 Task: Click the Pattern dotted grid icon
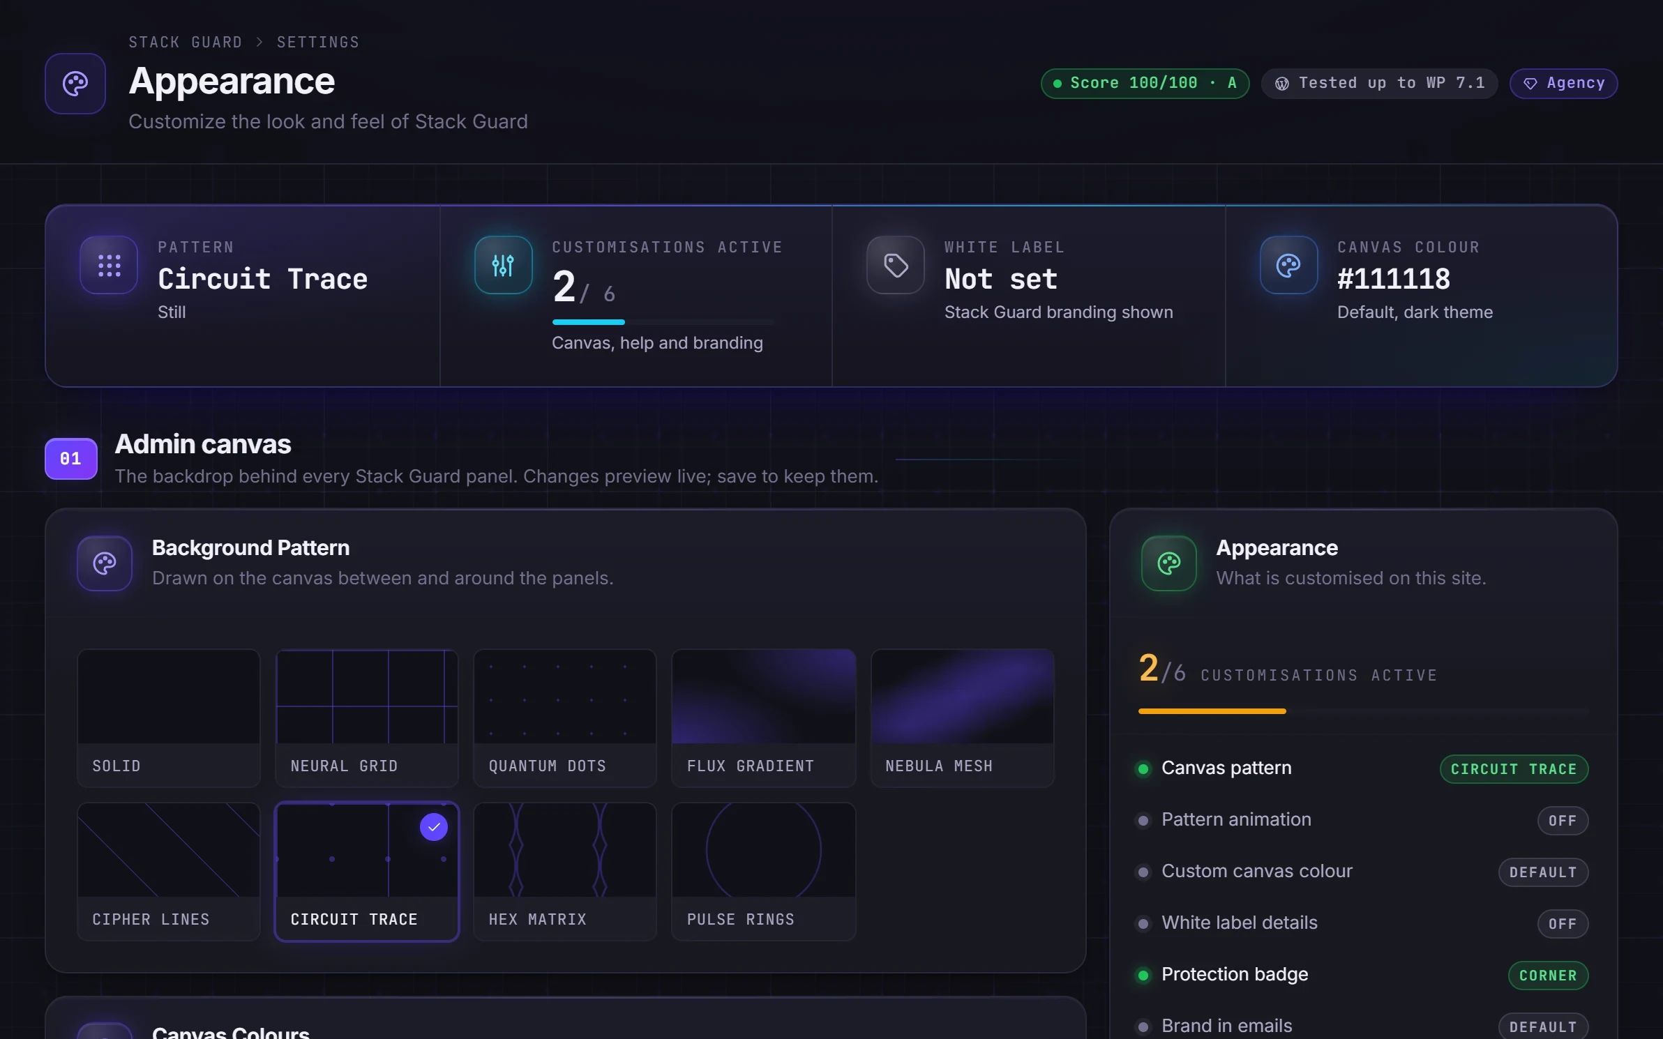(x=109, y=265)
